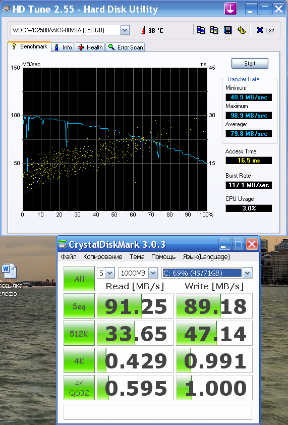Click the purple download arrow in title bar
The width and height of the screenshot is (288, 425).
231,9
